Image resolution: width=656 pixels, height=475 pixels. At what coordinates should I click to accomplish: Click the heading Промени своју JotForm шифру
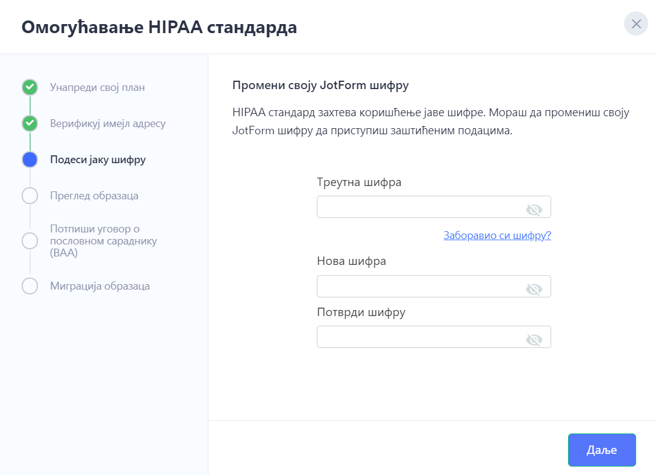(x=320, y=85)
